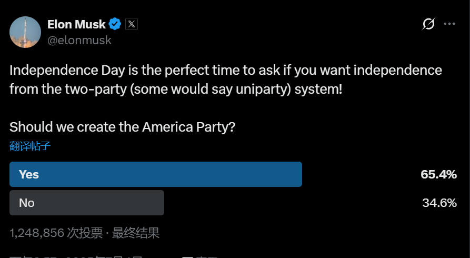Viewport: 470px width, 258px height.
Task: Select the Yes poll result bar
Action: [x=156, y=174]
